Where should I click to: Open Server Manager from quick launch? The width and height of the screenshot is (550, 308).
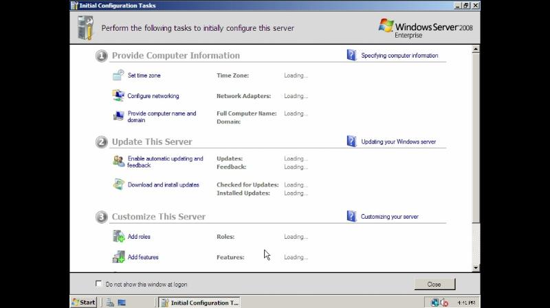coord(110,303)
